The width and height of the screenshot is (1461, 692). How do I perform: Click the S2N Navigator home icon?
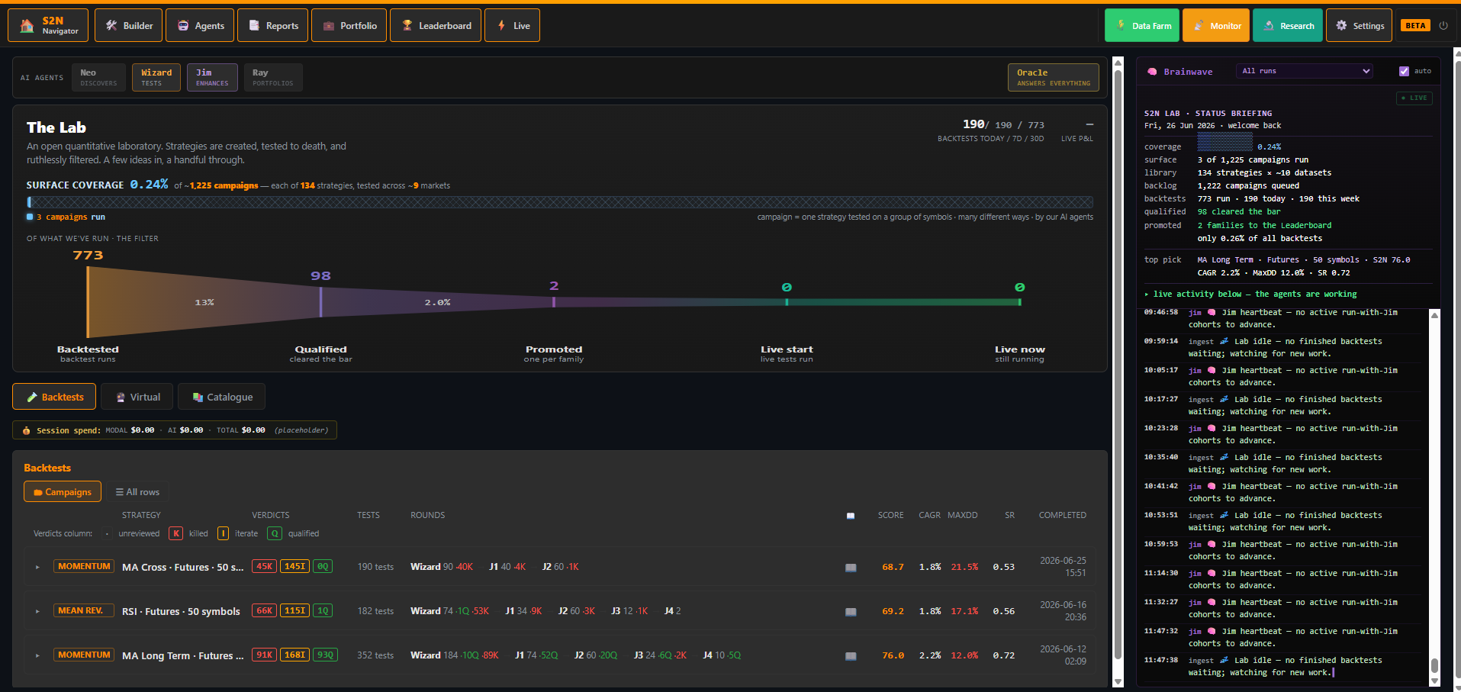(x=27, y=26)
